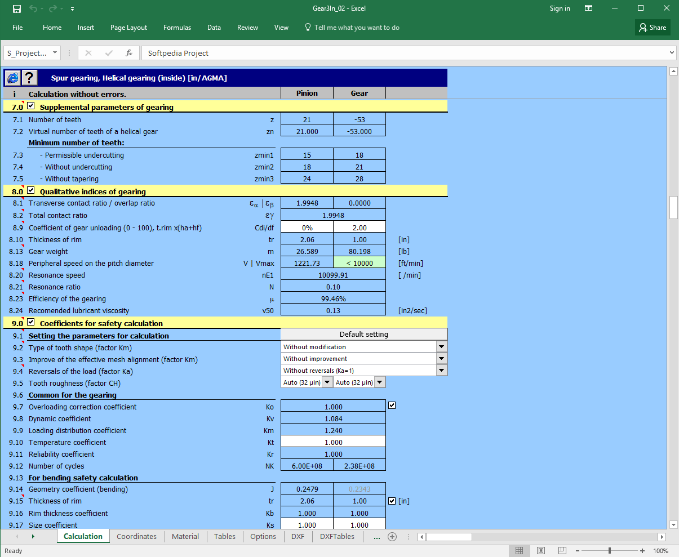This screenshot has width=679, height=557.
Task: Select Normal view icon in the status bar
Action: [x=519, y=550]
